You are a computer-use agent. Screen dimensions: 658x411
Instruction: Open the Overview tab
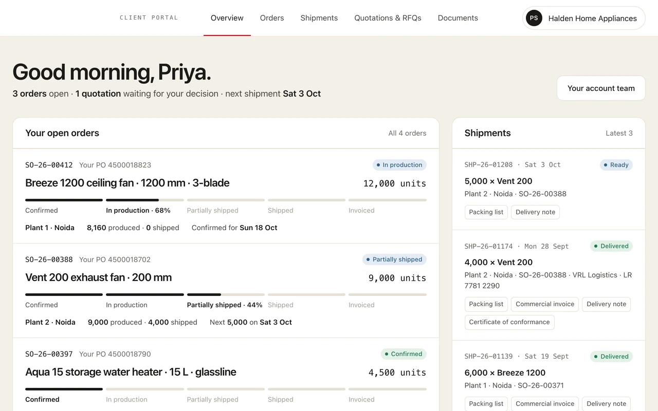point(227,18)
